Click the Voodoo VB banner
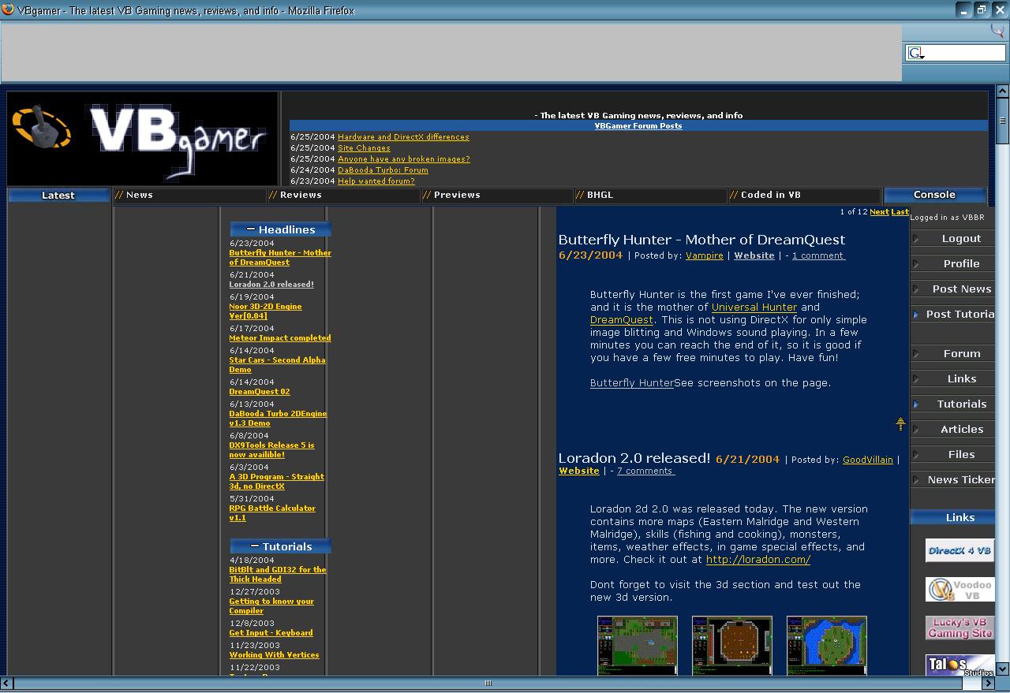The height and width of the screenshot is (693, 1010). click(x=959, y=589)
